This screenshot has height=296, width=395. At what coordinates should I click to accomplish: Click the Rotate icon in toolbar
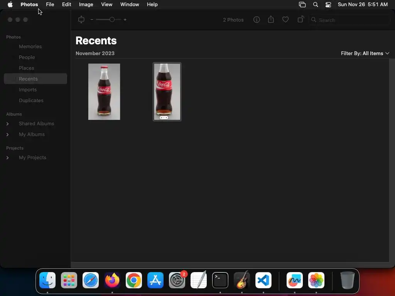point(300,19)
